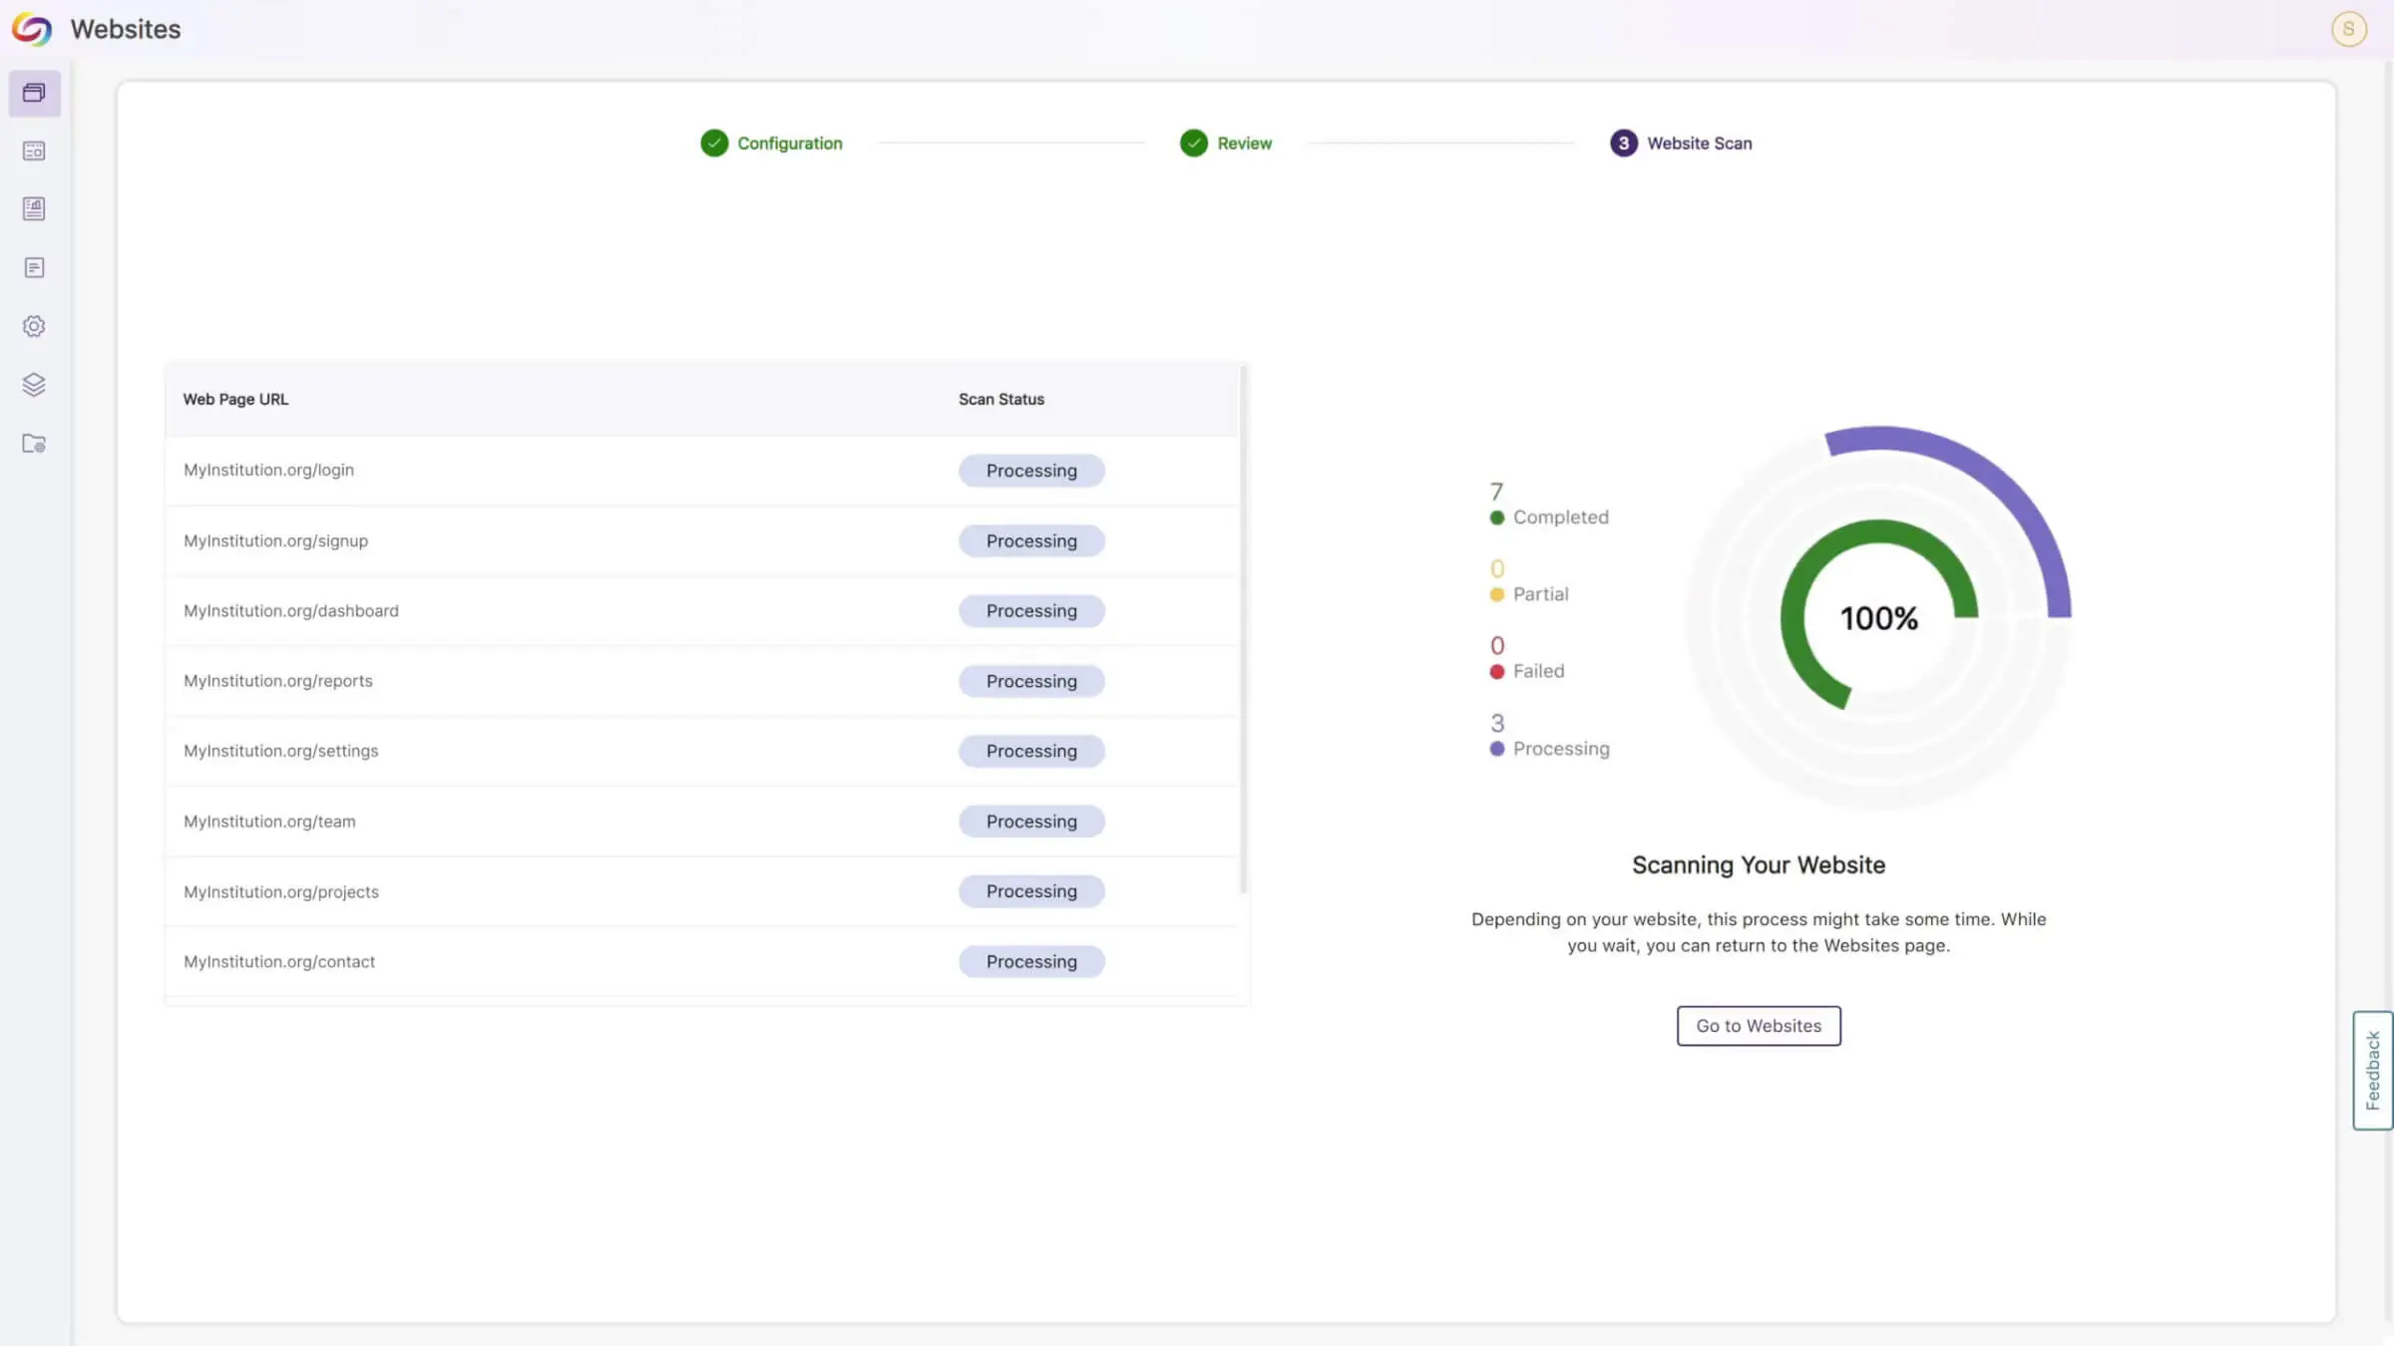Open the reports chart sidebar icon
This screenshot has width=2394, height=1346.
point(34,208)
